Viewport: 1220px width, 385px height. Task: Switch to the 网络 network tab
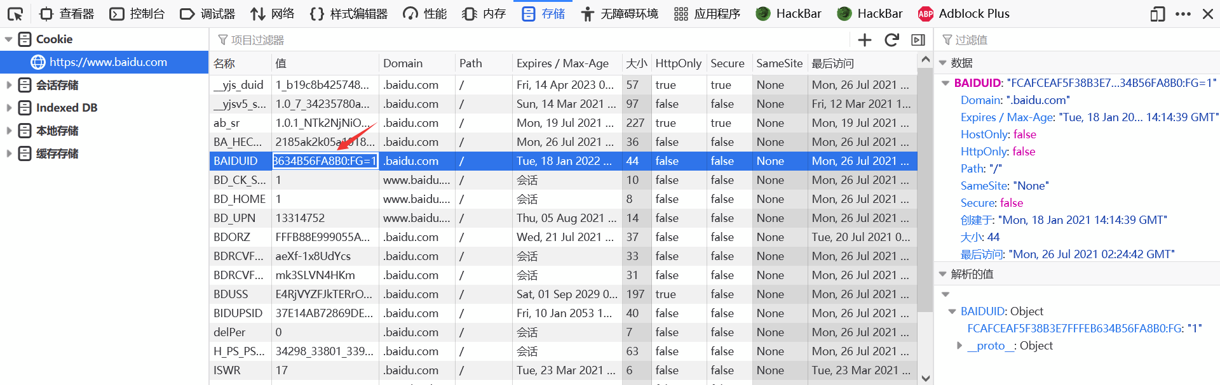pyautogui.click(x=273, y=13)
